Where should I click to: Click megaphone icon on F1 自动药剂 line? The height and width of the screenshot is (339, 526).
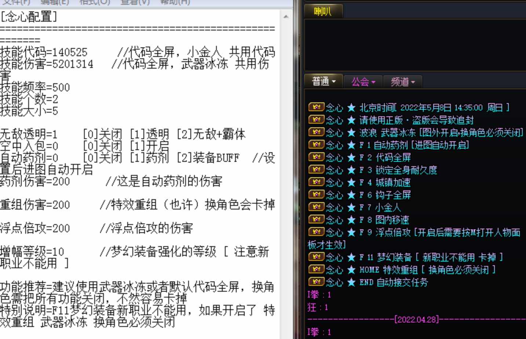316,145
